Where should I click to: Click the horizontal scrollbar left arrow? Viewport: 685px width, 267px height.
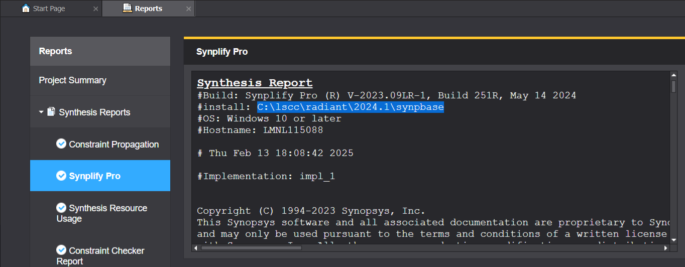(196, 248)
